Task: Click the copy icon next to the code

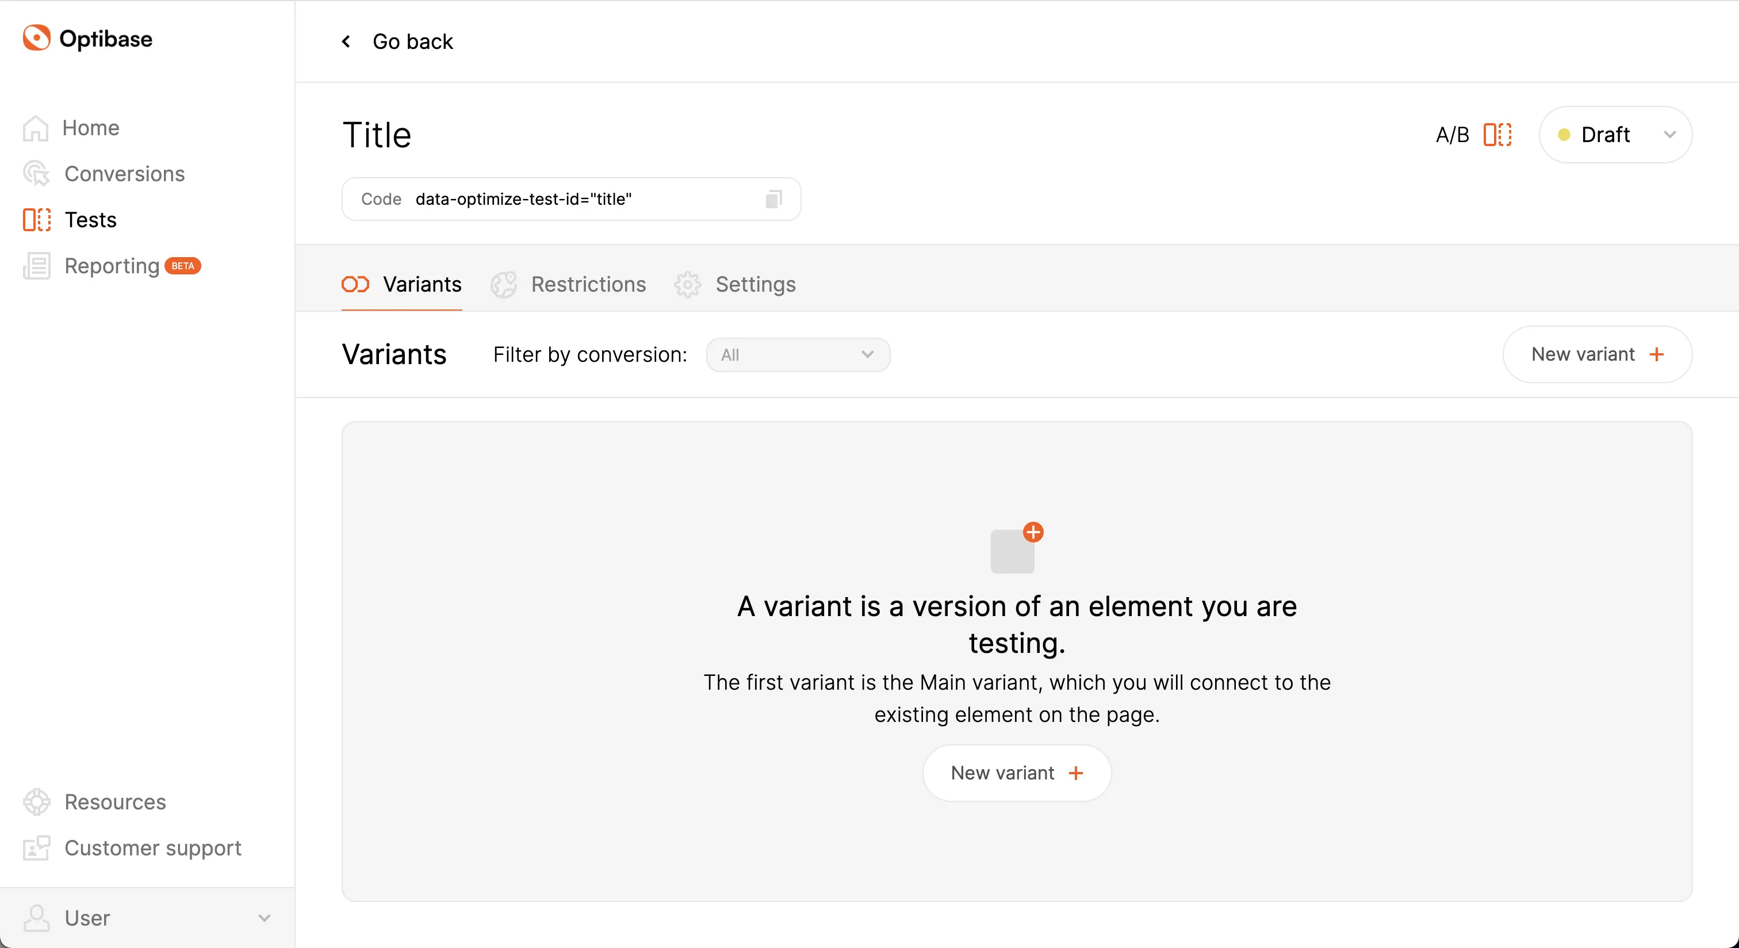Action: [773, 198]
